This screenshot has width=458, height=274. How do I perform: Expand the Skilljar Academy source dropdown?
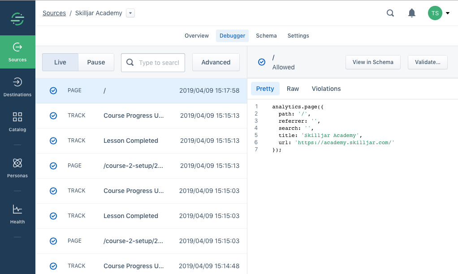pos(130,13)
